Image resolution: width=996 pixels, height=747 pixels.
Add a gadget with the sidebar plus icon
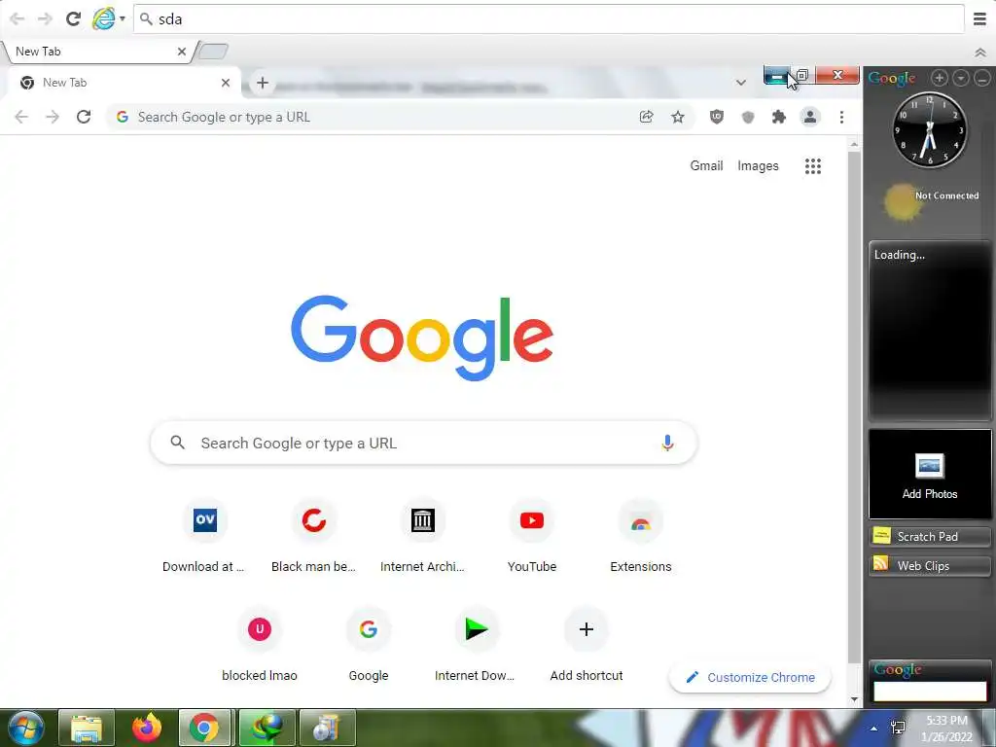[939, 78]
